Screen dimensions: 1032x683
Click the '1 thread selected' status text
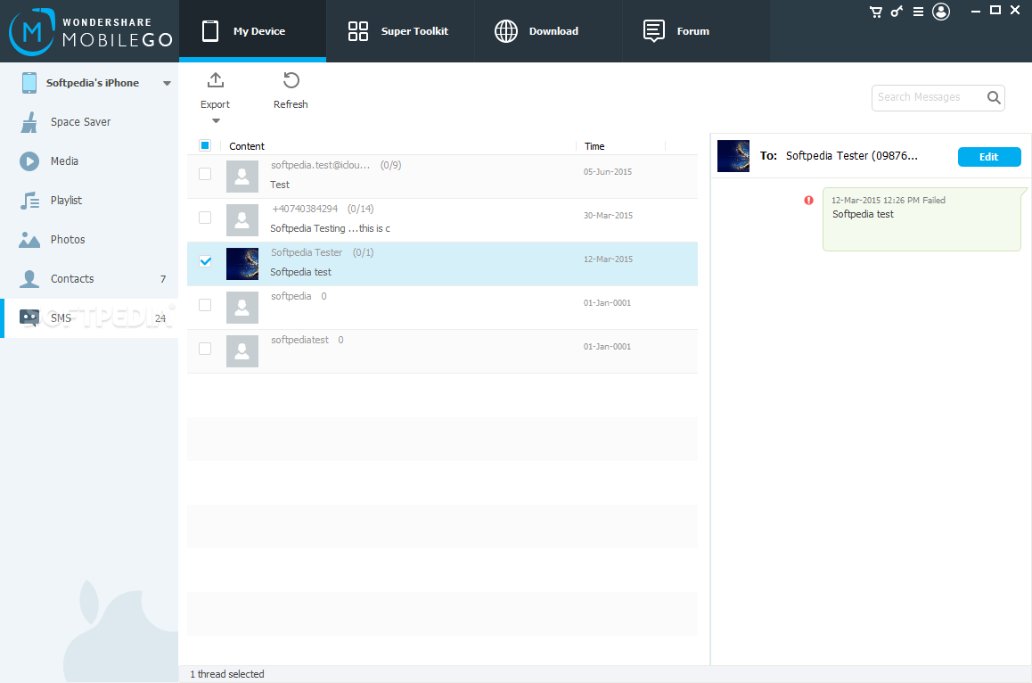click(227, 674)
